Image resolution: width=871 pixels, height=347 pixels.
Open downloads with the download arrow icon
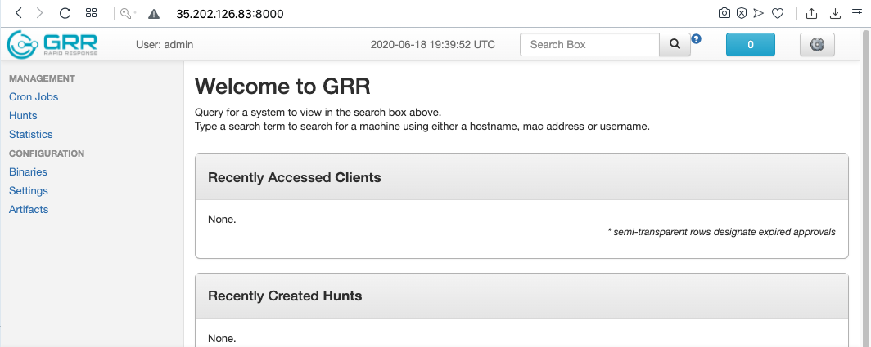click(x=835, y=13)
